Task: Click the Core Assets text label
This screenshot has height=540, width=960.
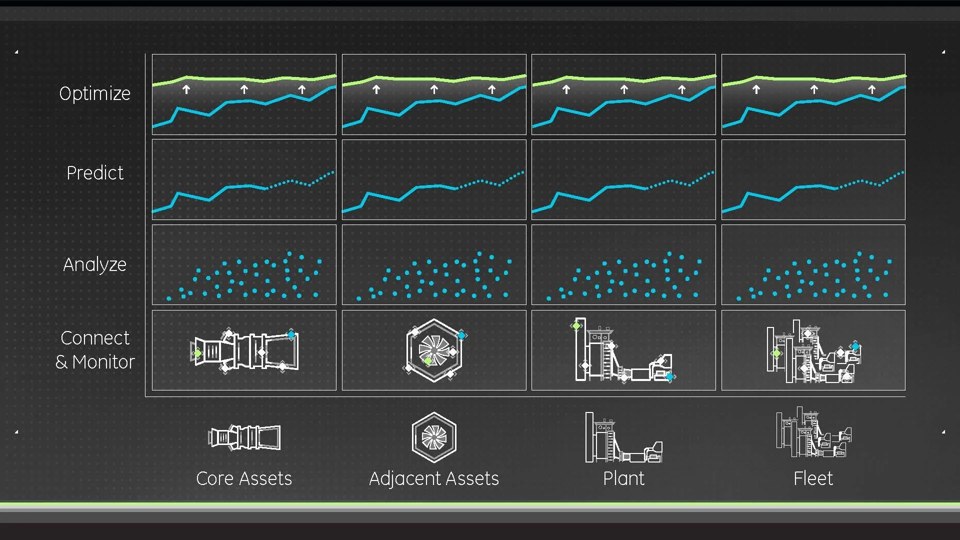Action: [x=244, y=478]
